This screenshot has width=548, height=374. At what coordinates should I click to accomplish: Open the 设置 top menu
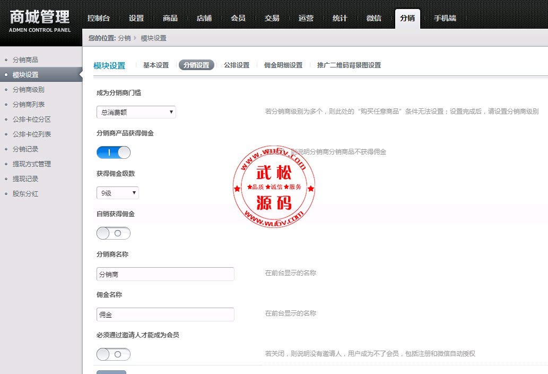[x=136, y=18]
